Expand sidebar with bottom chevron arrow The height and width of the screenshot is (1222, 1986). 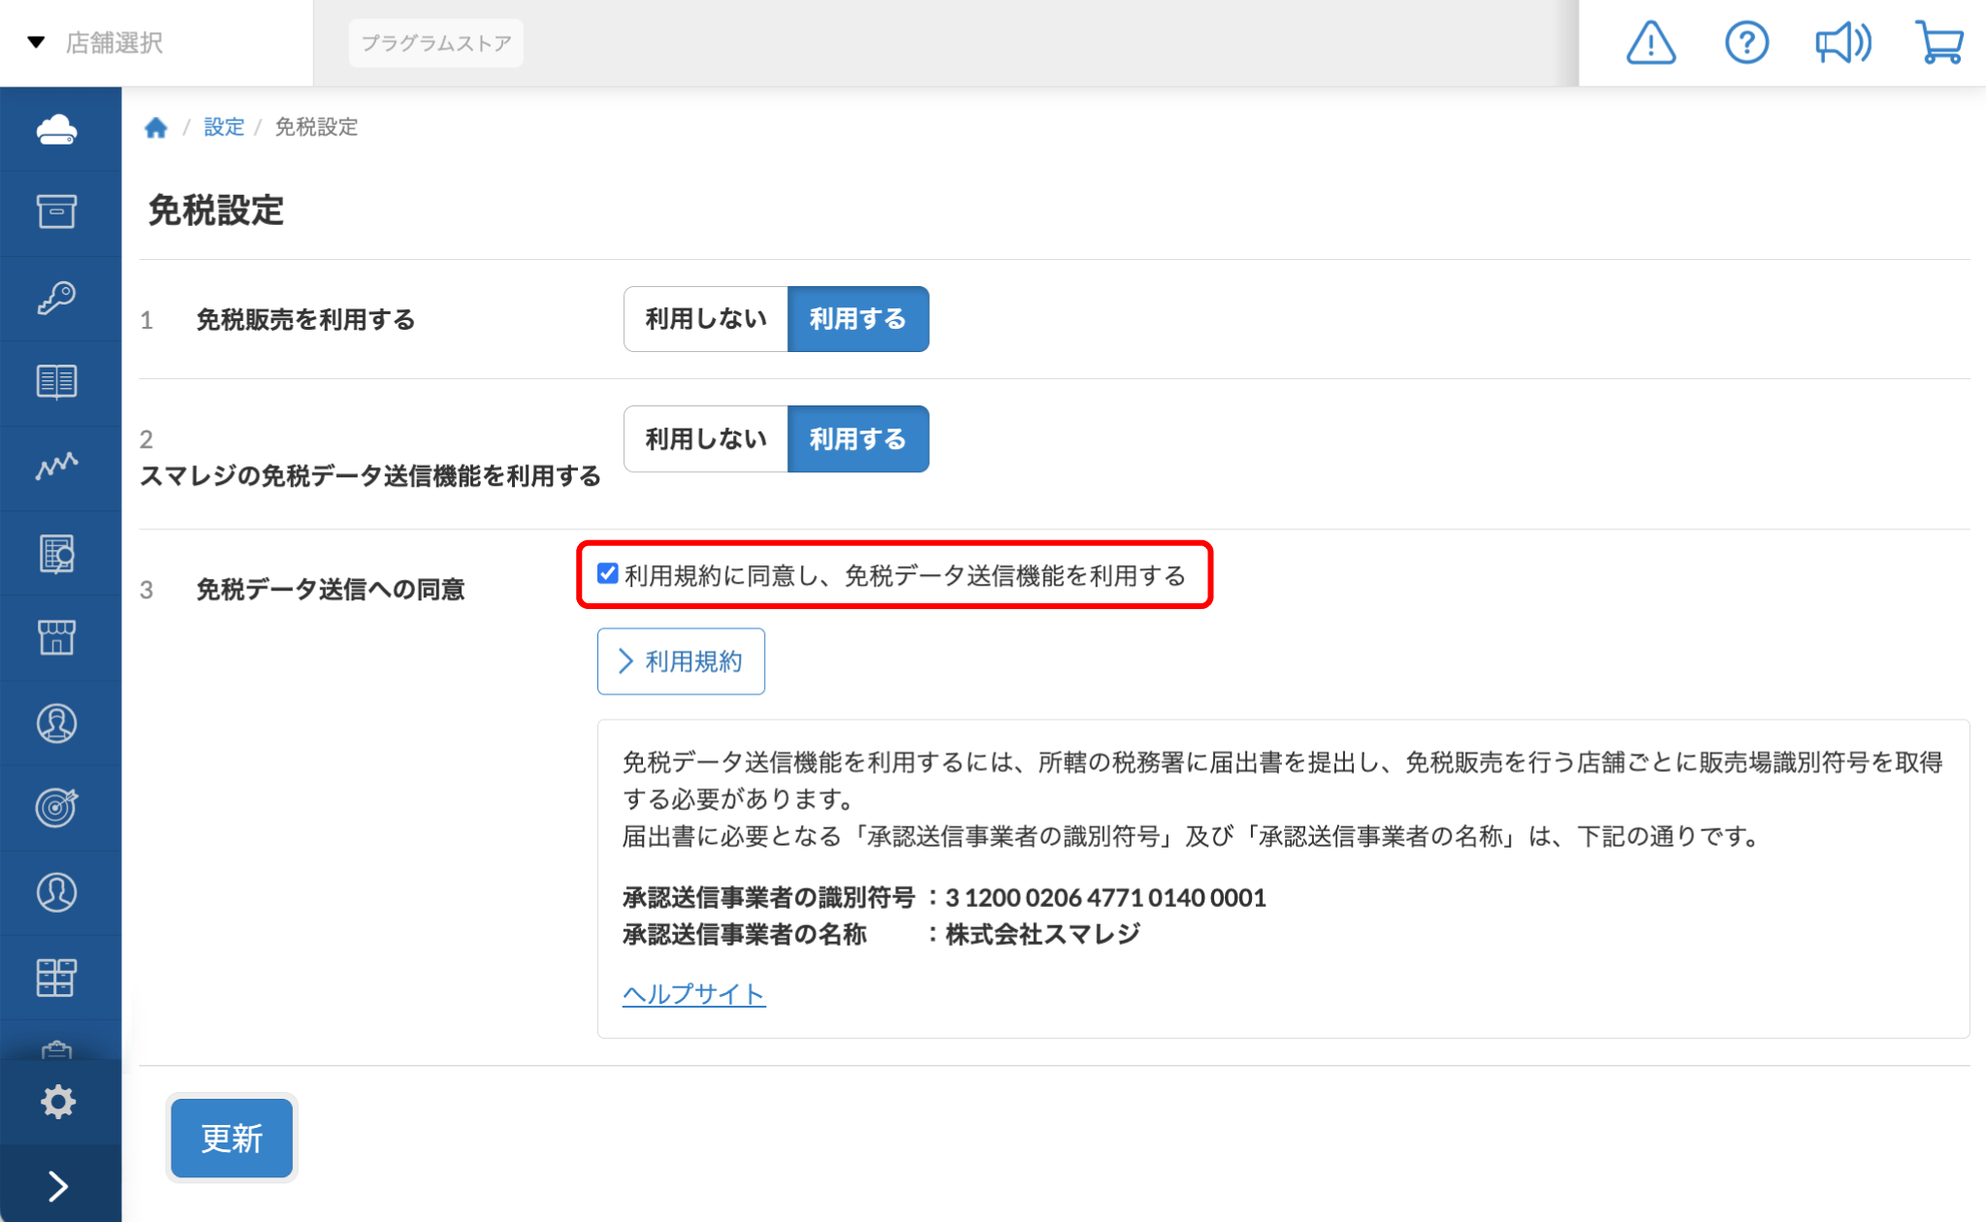coord(58,1185)
